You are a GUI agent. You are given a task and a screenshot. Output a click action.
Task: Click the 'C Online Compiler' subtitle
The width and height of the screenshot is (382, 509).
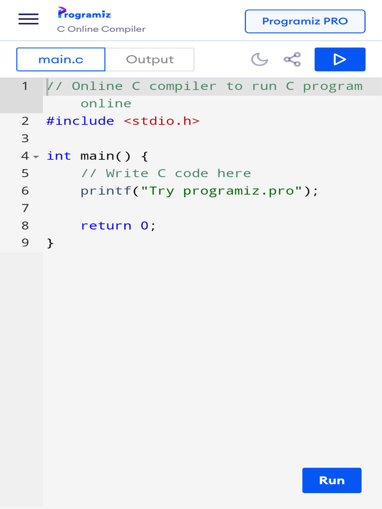pyautogui.click(x=101, y=29)
